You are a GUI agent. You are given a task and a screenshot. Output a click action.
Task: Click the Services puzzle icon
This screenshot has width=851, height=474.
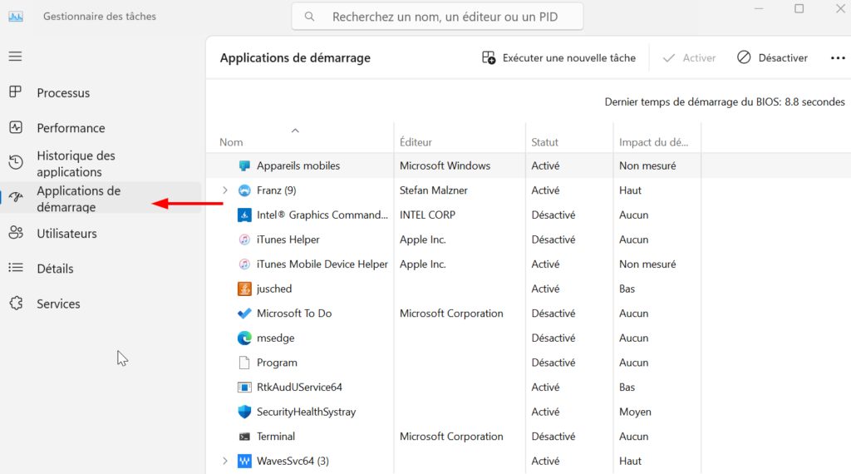pyautogui.click(x=16, y=303)
